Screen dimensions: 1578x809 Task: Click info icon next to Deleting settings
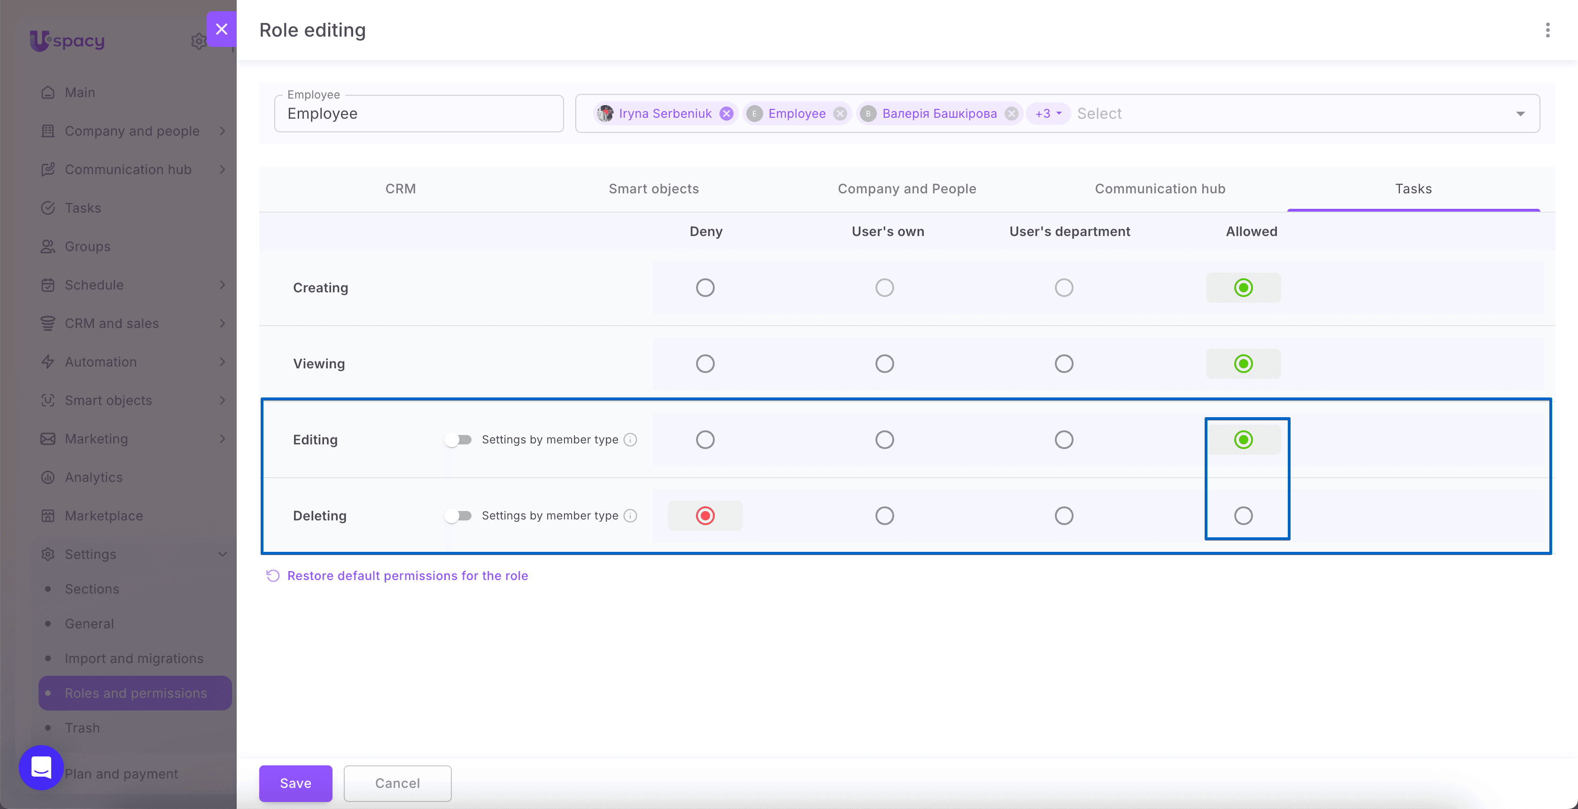pos(630,516)
